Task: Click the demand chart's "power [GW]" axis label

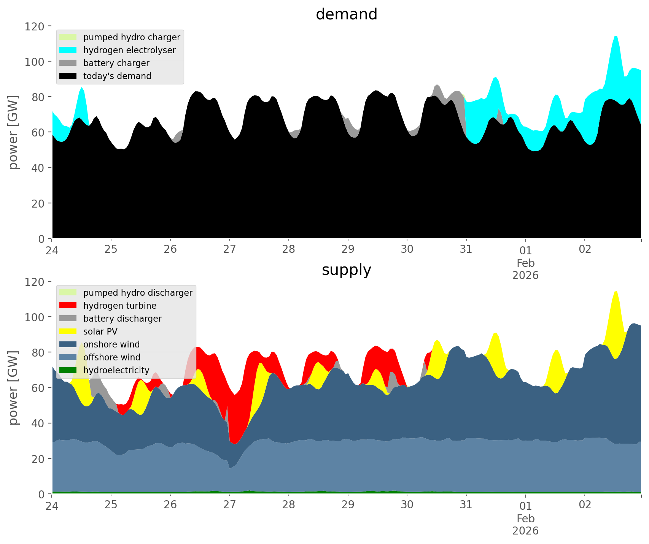Action: (13, 132)
